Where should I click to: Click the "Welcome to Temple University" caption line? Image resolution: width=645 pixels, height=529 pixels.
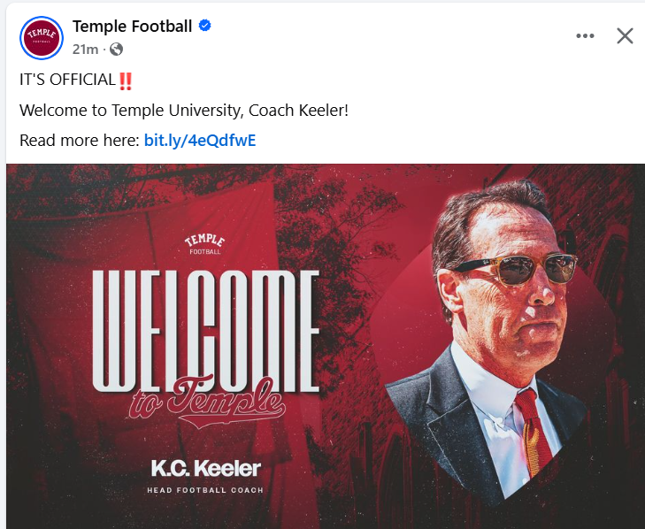[184, 111]
